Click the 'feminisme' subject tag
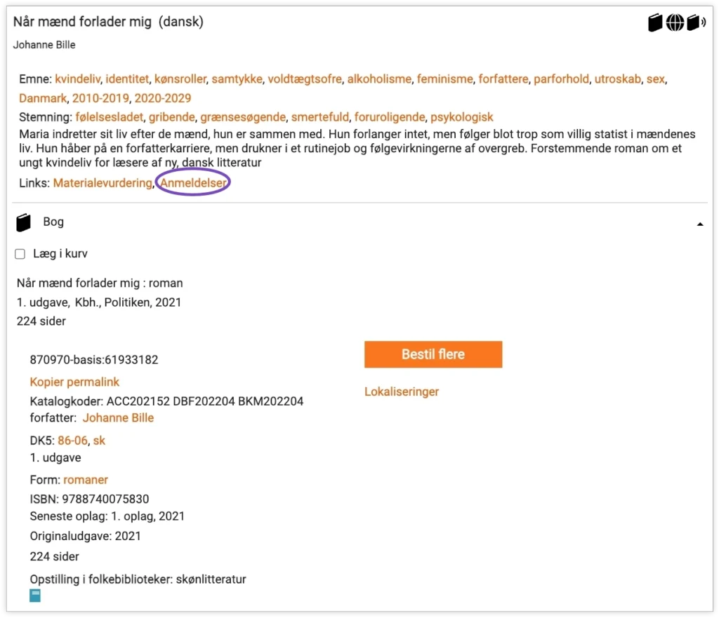 tap(444, 79)
